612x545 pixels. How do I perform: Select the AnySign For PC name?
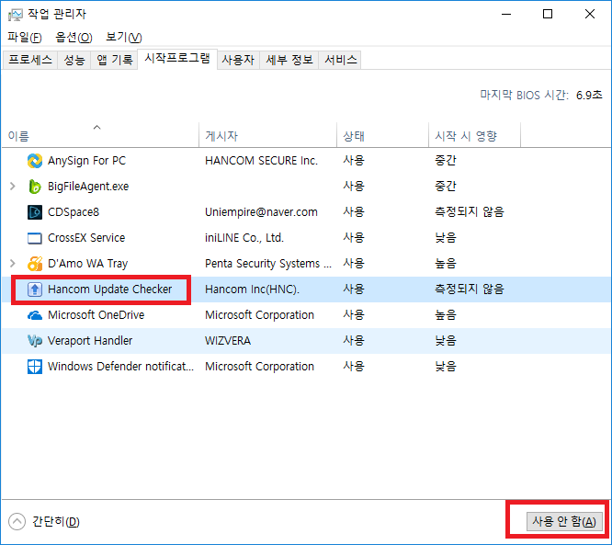(86, 161)
